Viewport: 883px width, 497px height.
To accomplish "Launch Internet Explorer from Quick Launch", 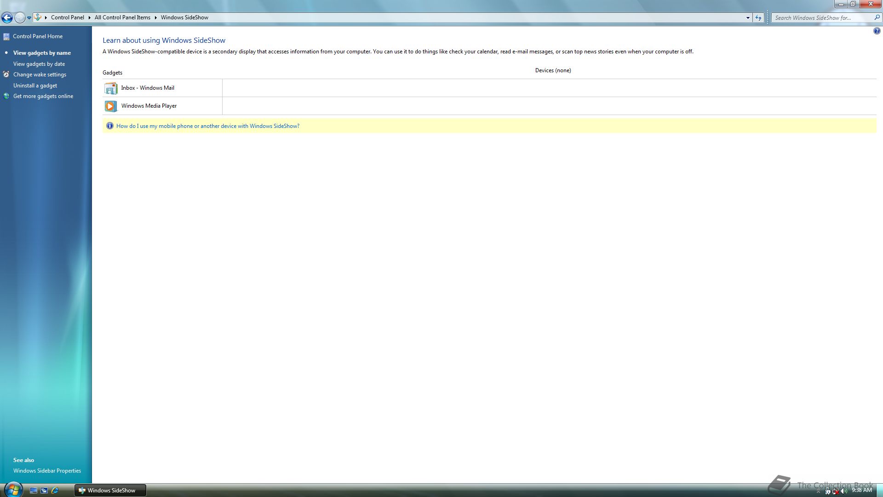I will 55,491.
